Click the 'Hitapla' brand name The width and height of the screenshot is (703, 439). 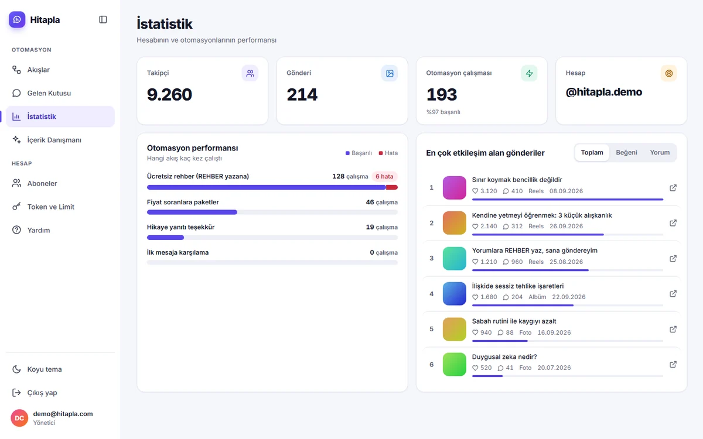(x=45, y=20)
